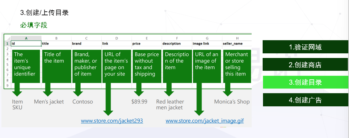Click the www.store.com/jacket293 link
The width and height of the screenshot is (349, 138).
[x=112, y=121]
